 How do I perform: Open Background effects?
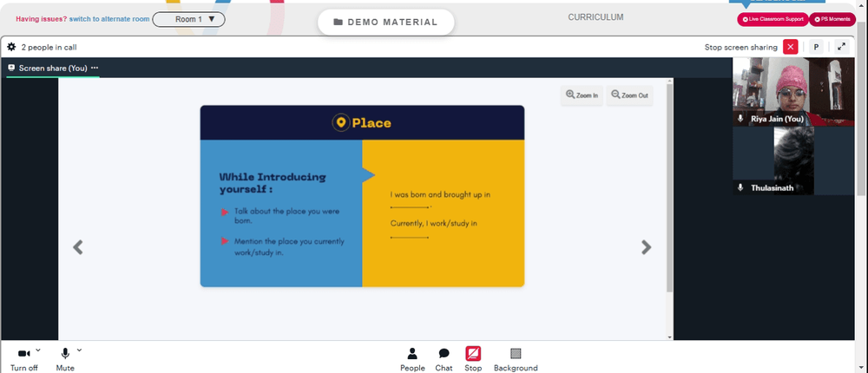tap(516, 359)
